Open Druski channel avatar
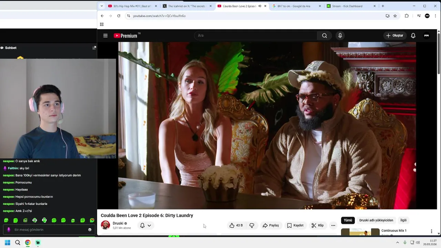 pyautogui.click(x=105, y=225)
